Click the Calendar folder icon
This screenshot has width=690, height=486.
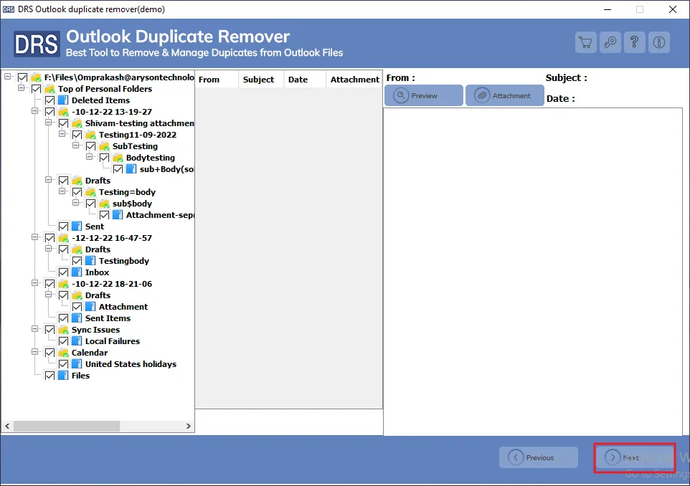pyautogui.click(x=63, y=352)
